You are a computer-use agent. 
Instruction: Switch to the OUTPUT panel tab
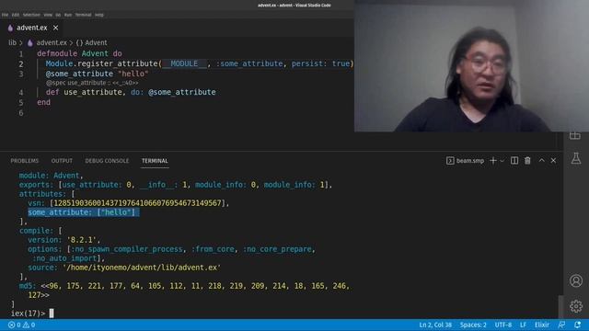click(62, 161)
